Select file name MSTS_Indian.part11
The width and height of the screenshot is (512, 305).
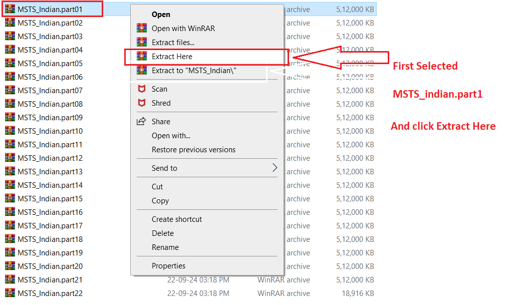[50, 145]
